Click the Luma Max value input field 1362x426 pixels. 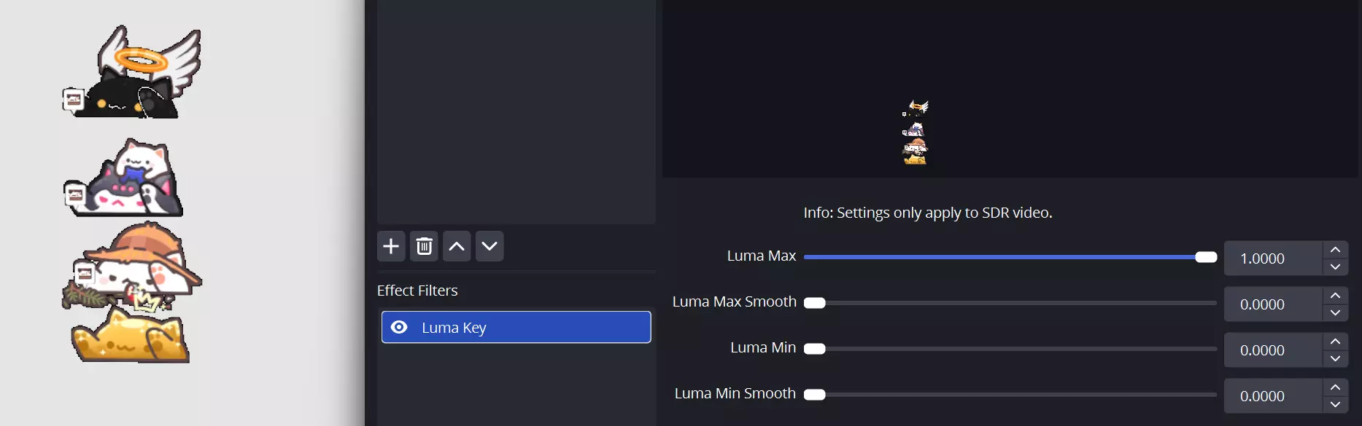(x=1273, y=259)
